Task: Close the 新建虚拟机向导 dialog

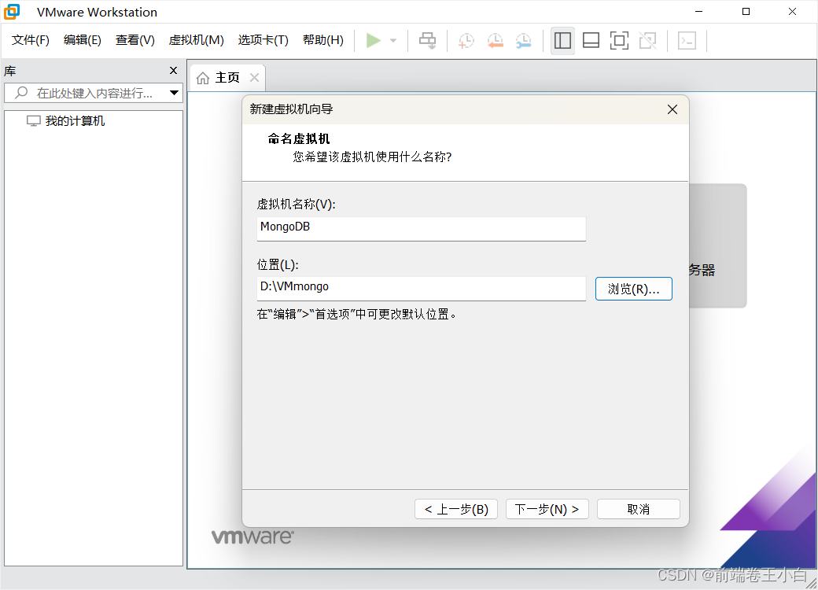Action: [x=672, y=109]
